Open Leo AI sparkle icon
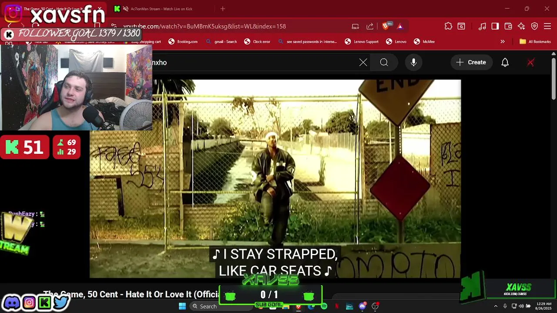The height and width of the screenshot is (313, 557). (521, 26)
